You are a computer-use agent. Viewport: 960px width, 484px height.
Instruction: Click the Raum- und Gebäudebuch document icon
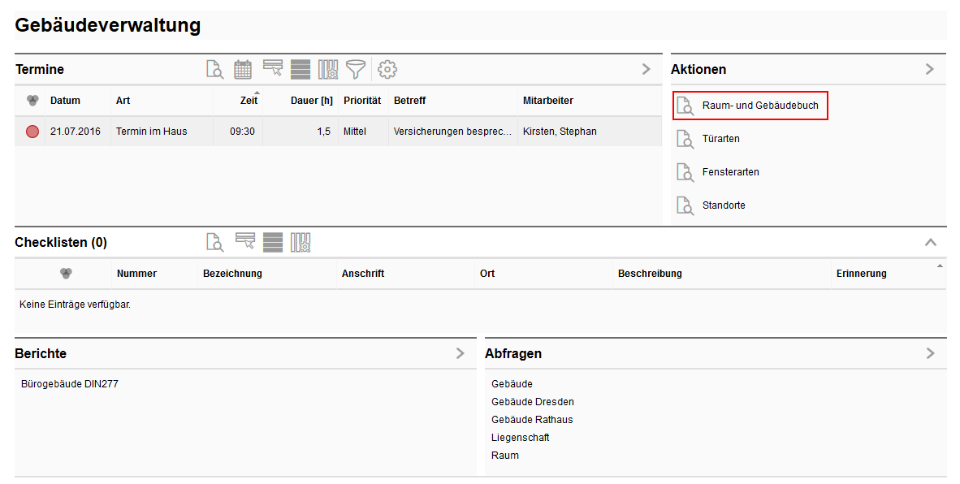pos(685,106)
